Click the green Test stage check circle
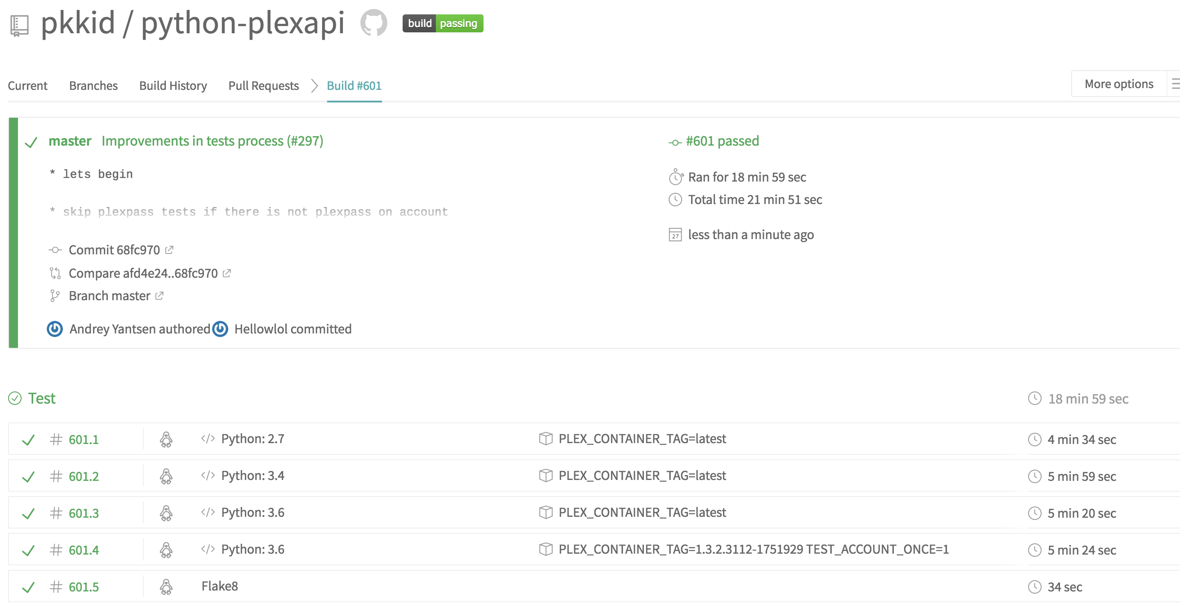This screenshot has width=1180, height=613. (15, 398)
